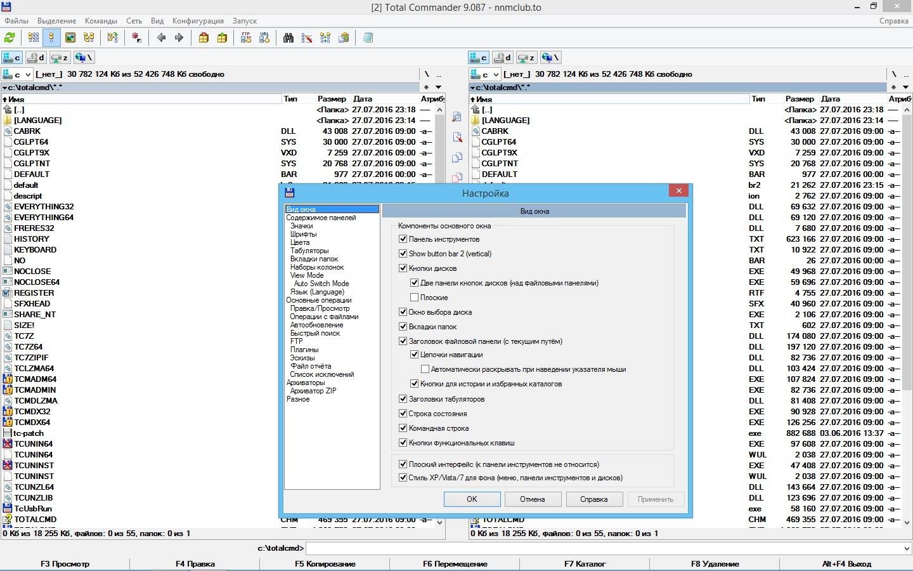Viewport: 913px width, 571px height.
Task: Open left panel directory history arrow
Action: 438,88
